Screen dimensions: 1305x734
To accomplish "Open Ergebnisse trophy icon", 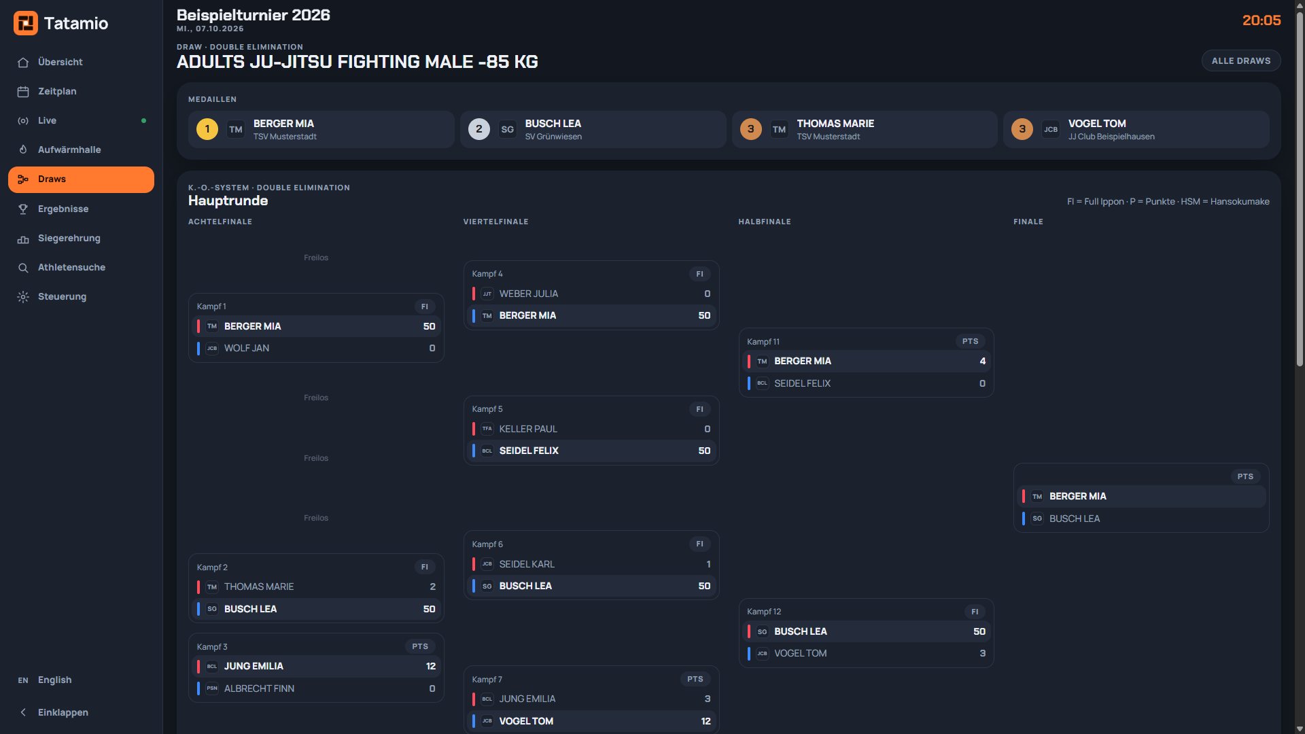I will pyautogui.click(x=23, y=209).
